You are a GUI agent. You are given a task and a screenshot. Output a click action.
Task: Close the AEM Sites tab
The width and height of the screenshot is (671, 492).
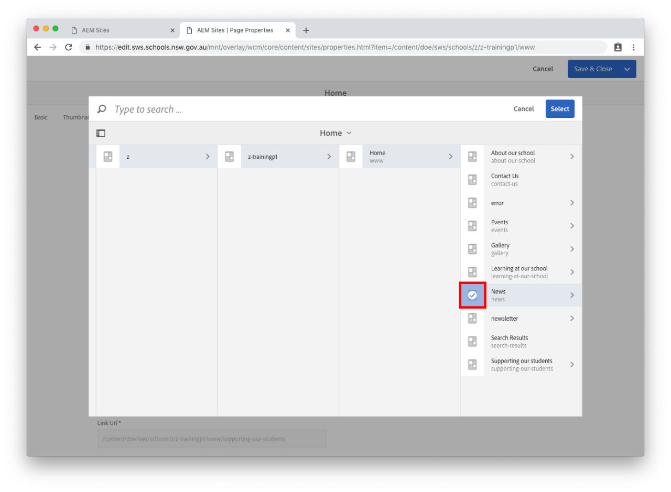(172, 30)
